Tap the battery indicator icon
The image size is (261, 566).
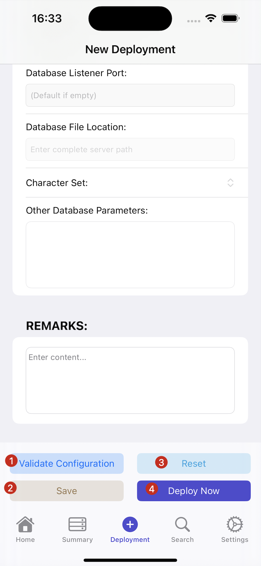(230, 18)
